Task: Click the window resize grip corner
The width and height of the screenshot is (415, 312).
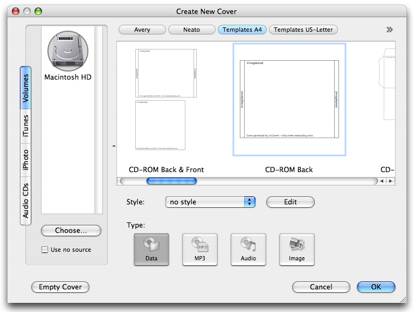Action: point(403,299)
